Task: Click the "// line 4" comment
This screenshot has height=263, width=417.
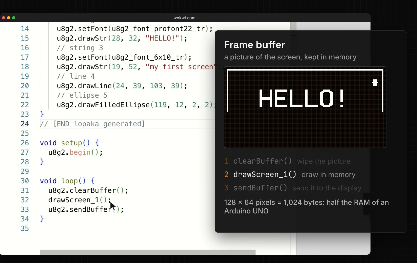Action: pos(76,76)
